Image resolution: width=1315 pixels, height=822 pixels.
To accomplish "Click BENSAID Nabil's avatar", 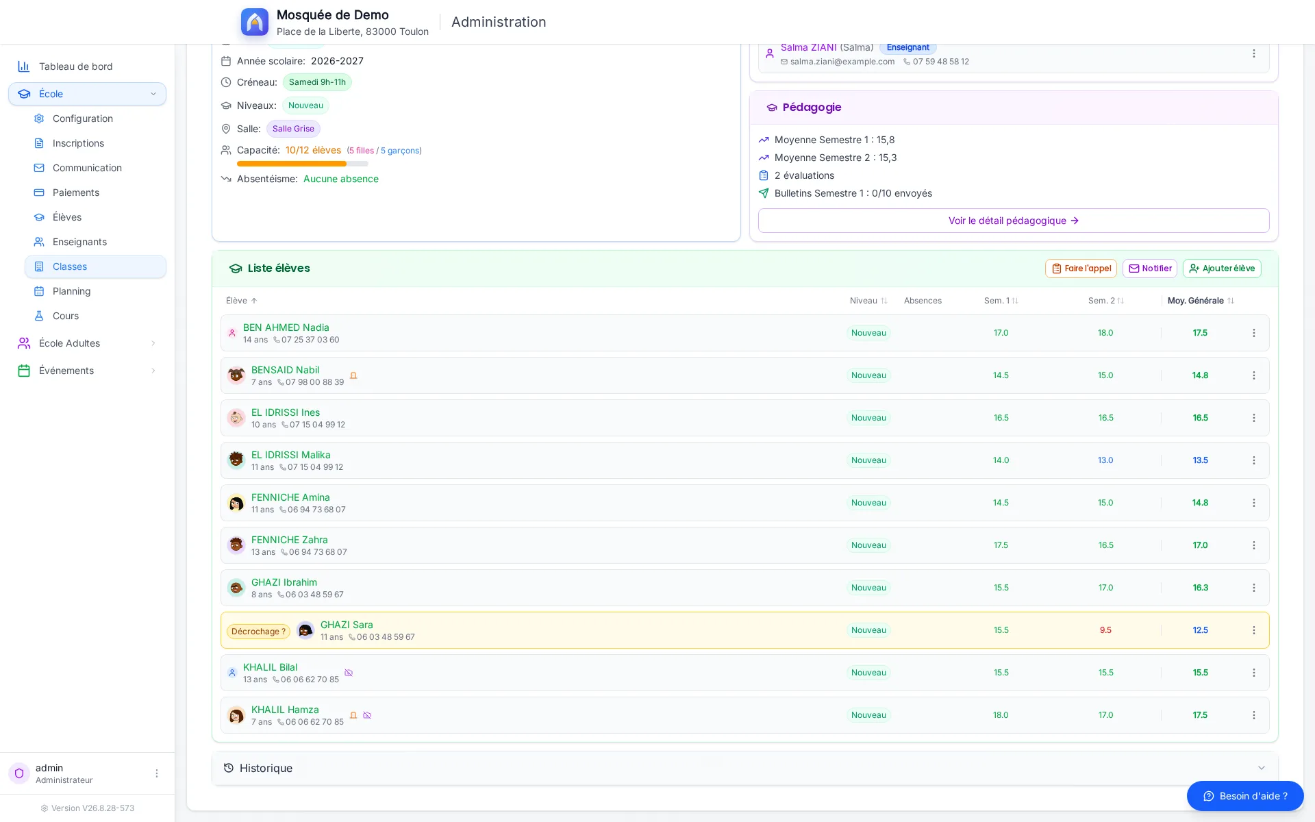I will click(x=236, y=375).
